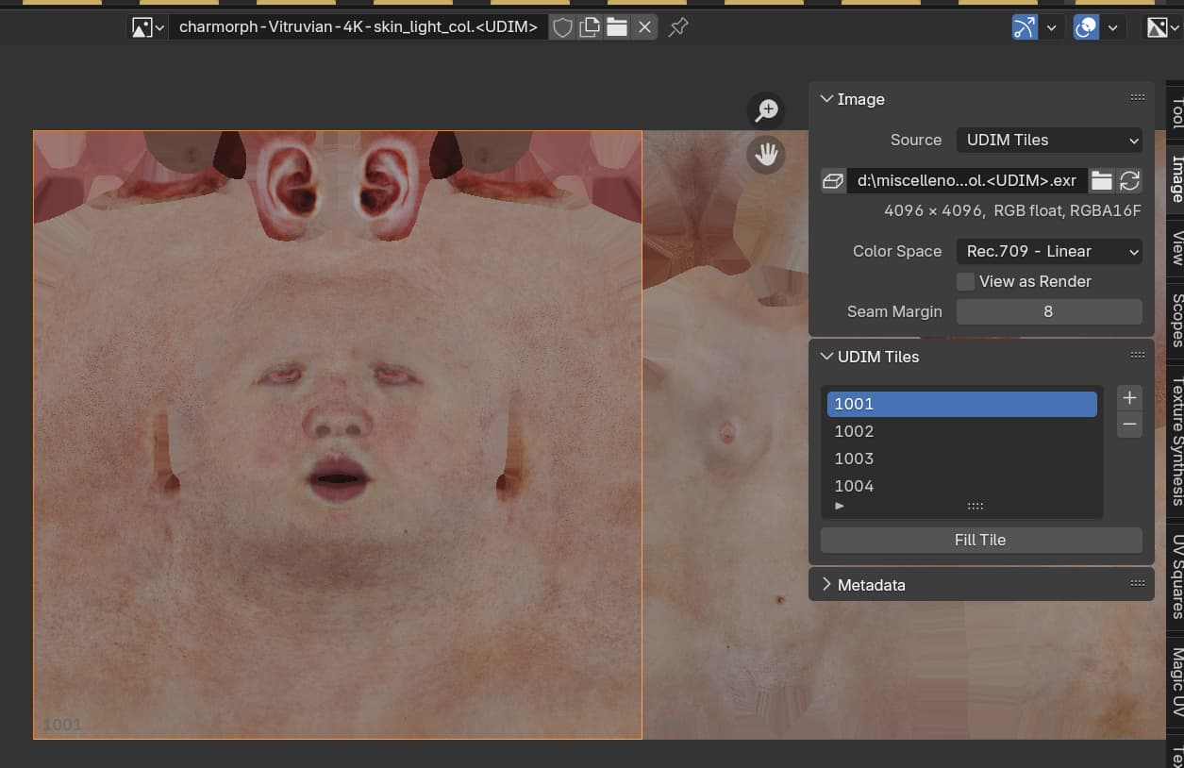
Task: Switch to the Scopes sidebar tab
Action: (1176, 320)
